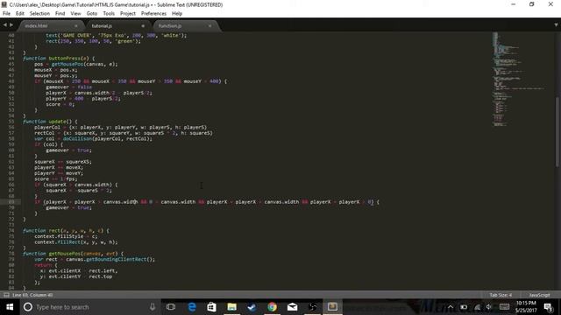The width and height of the screenshot is (561, 315).
Task: Open the Windows Start menu
Action: (x=10, y=307)
